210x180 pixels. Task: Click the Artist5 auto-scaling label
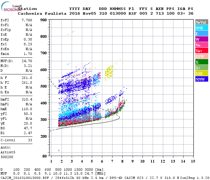(8, 152)
